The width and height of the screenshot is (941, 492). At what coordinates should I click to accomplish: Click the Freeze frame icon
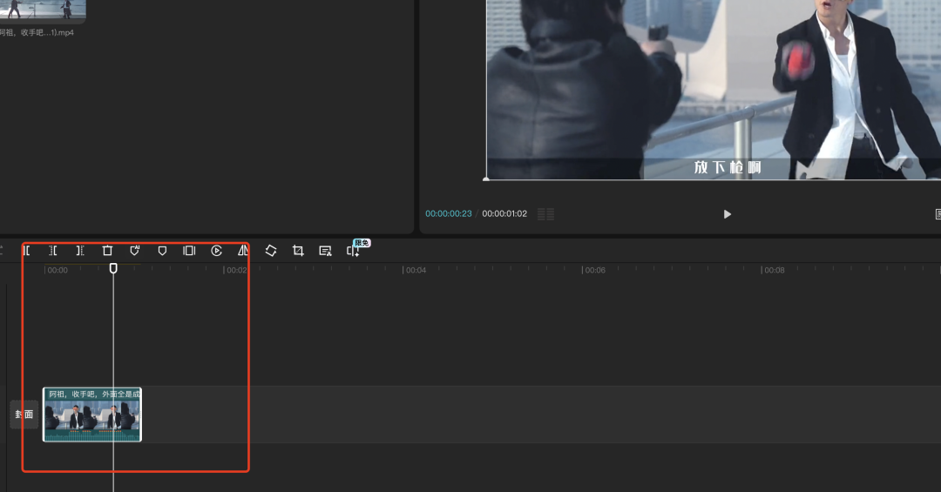189,251
